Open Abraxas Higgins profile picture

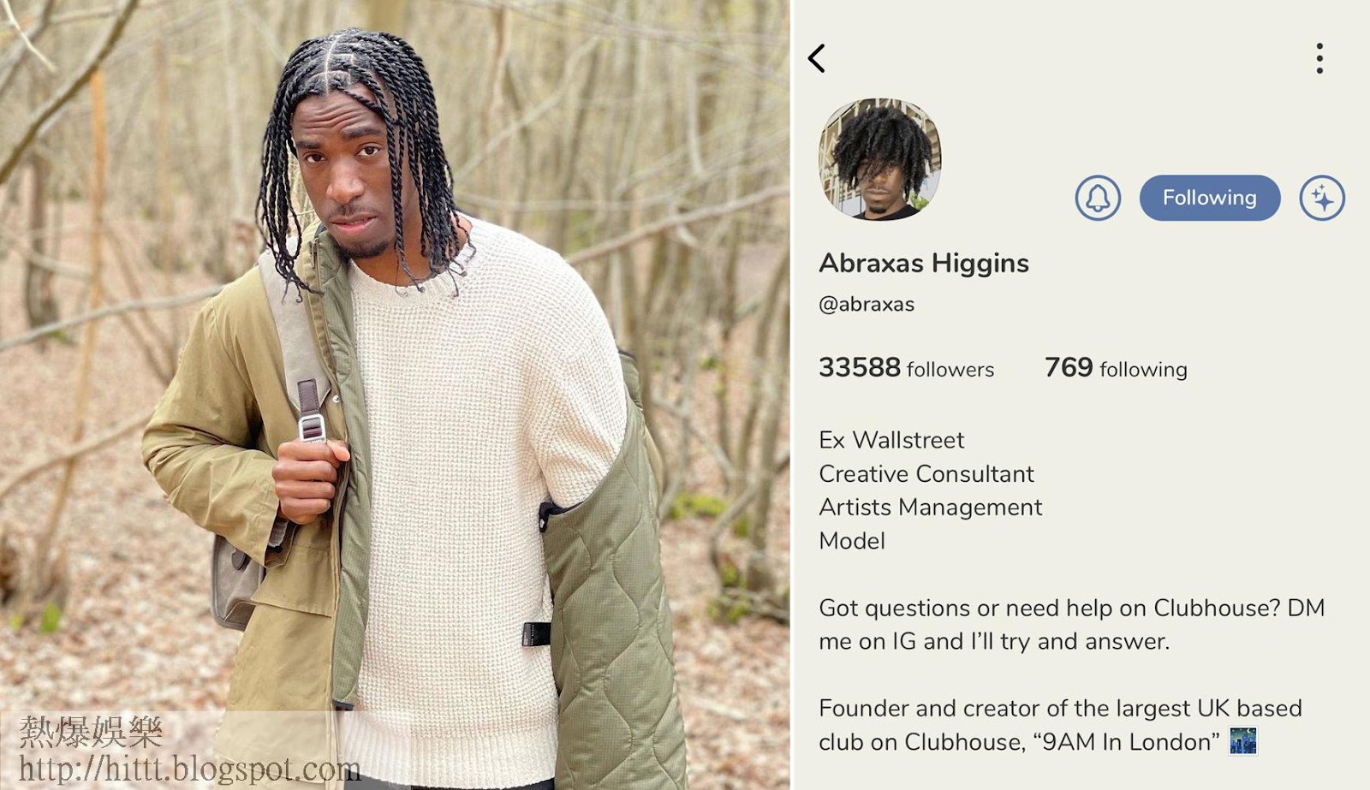pyautogui.click(x=880, y=159)
